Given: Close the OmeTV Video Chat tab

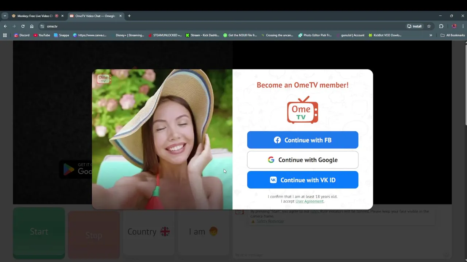Looking at the screenshot, I should (120, 16).
